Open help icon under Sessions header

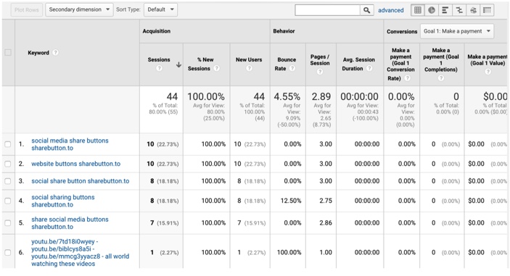coord(159,68)
